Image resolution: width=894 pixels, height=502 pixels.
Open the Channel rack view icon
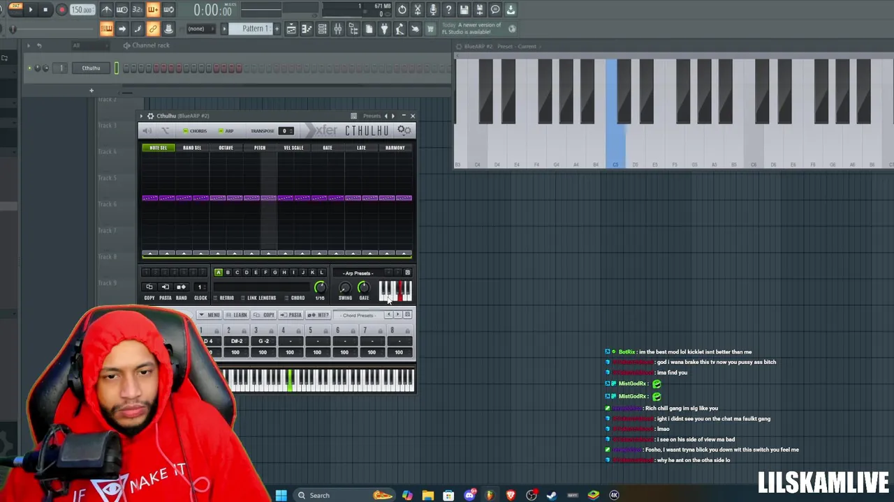coord(322,29)
